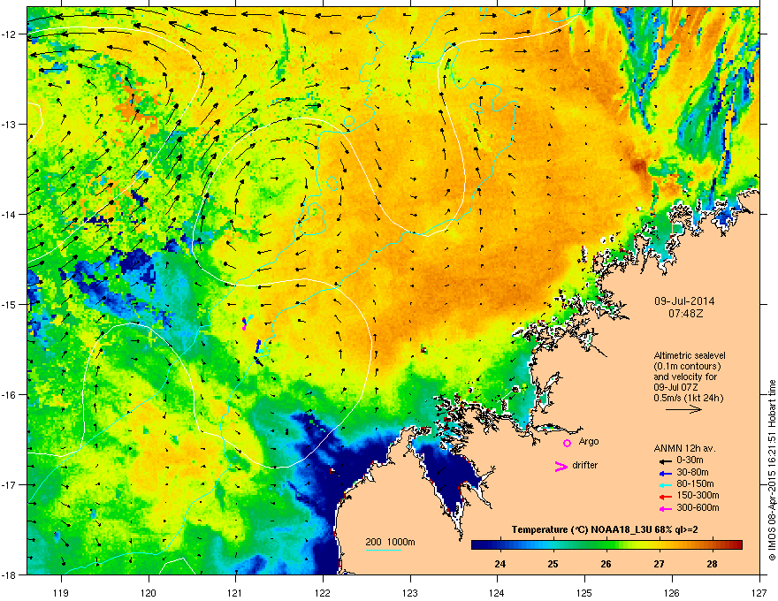Click the '0-30m' depth label
Screen dimensions: 778x601
pos(690,460)
